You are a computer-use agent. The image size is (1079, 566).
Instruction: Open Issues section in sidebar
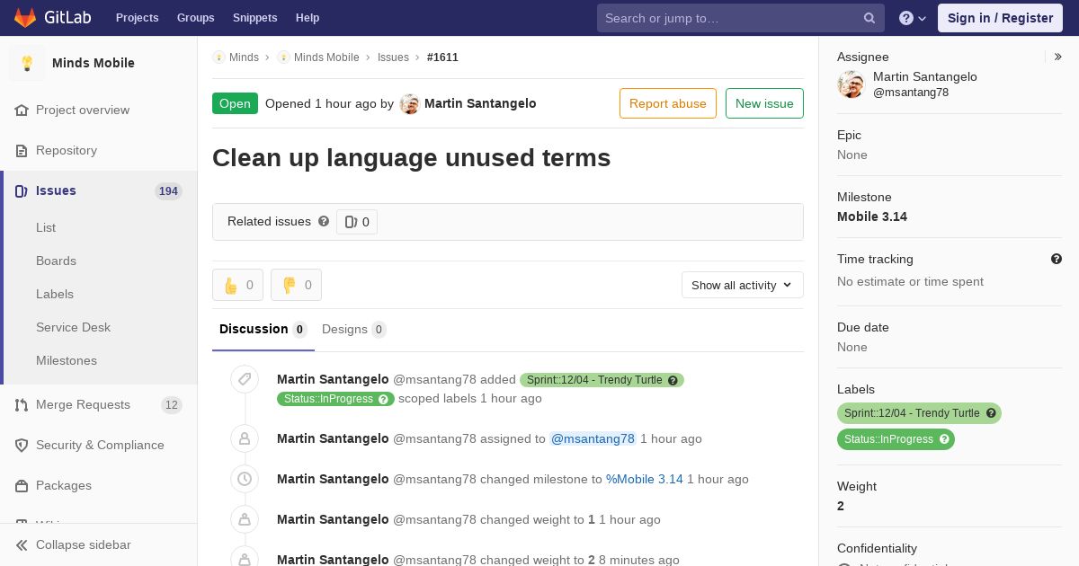tap(99, 190)
